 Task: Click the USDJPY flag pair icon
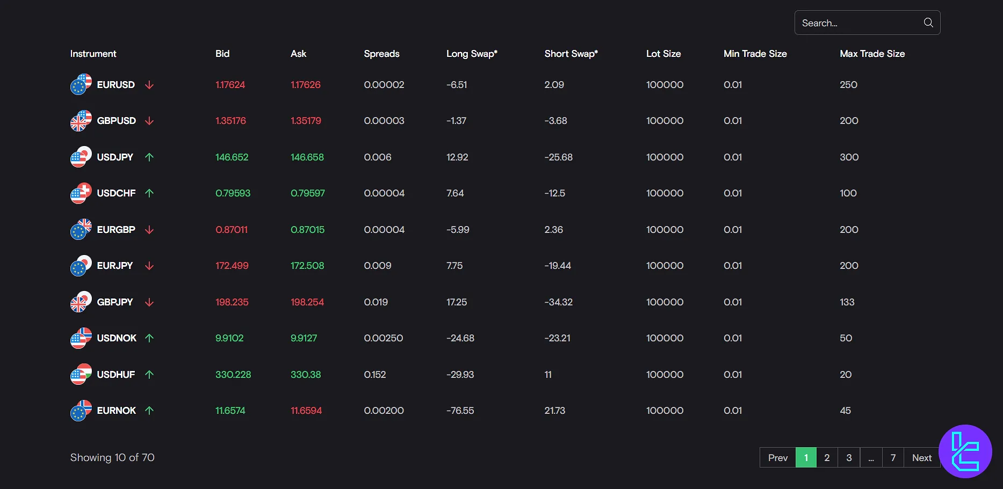tap(81, 157)
